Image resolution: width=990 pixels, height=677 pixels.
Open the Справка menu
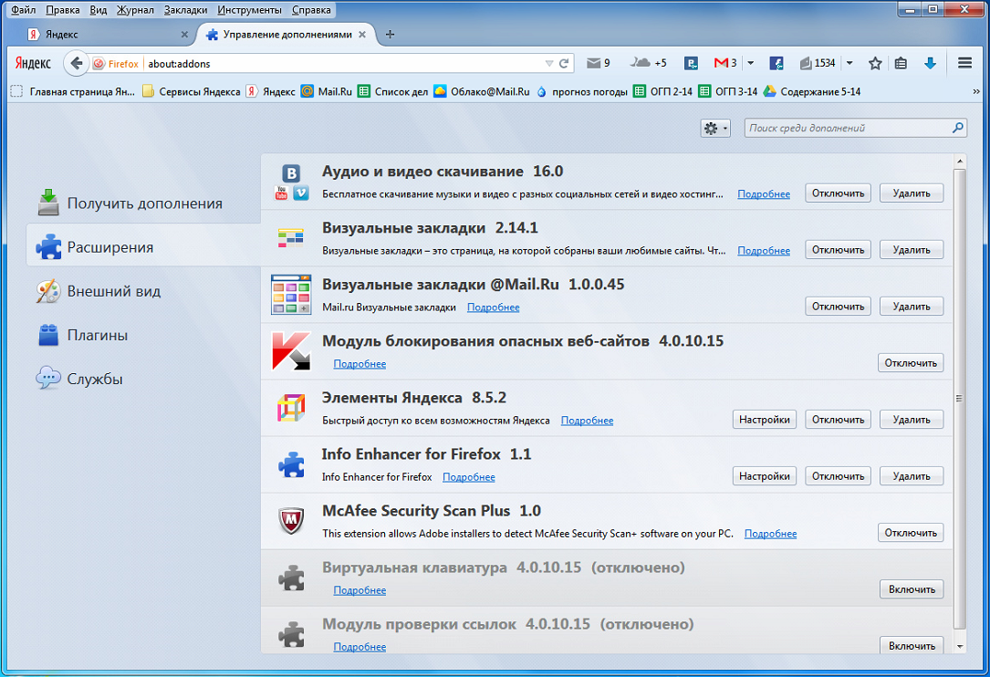pyautogui.click(x=311, y=10)
